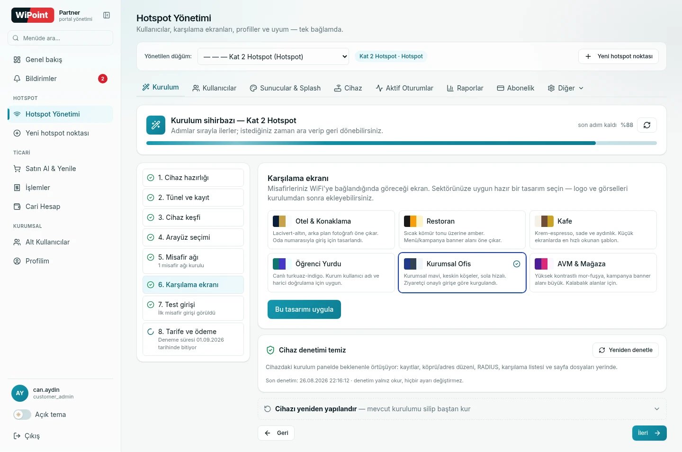The width and height of the screenshot is (682, 452).
Task: Click the receipt icon for İşlemler
Action: click(x=17, y=188)
